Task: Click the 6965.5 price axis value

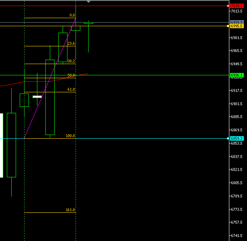Action: pos(237,51)
